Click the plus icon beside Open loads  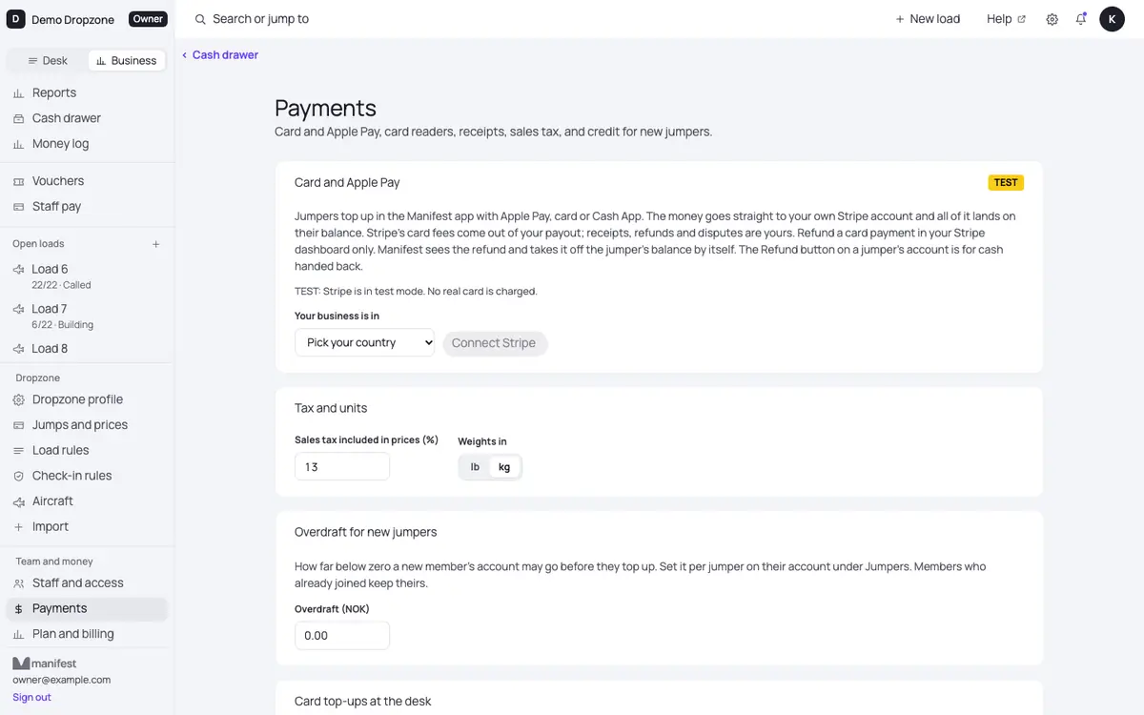pos(156,244)
